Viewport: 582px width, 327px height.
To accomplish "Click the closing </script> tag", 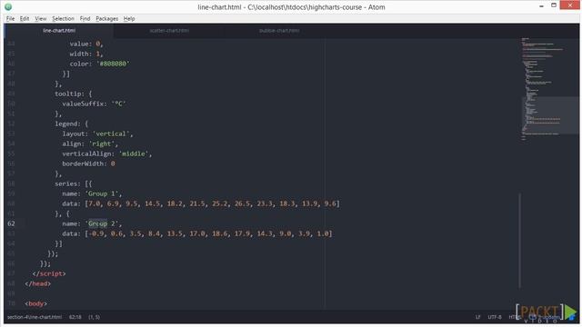I will [49, 273].
